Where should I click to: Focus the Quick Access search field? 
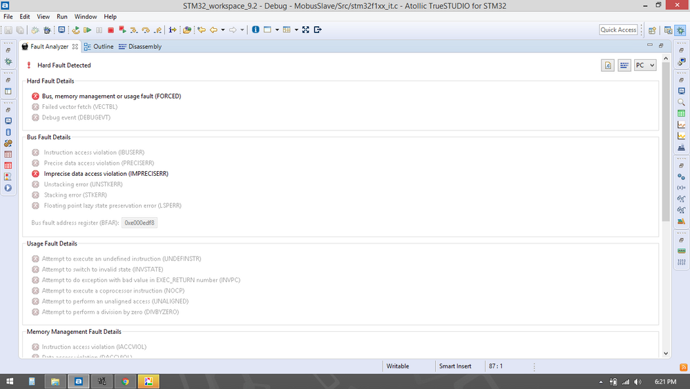[618, 30]
